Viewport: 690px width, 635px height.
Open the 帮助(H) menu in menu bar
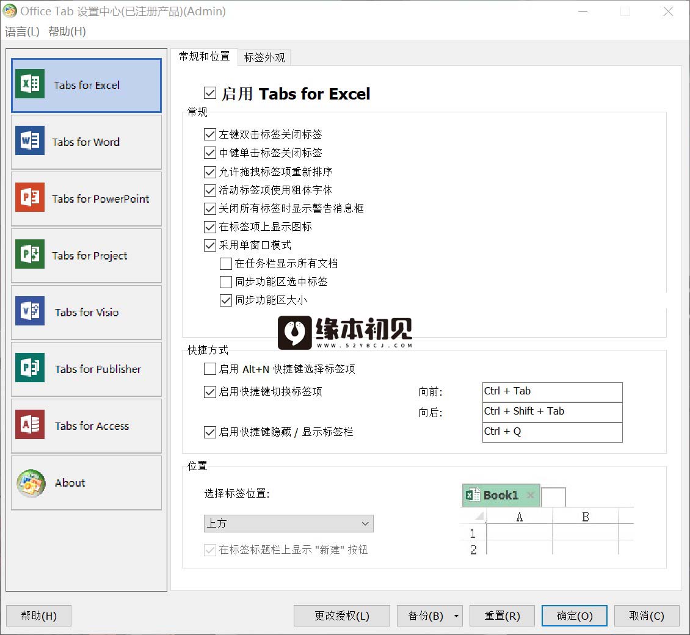click(x=67, y=32)
